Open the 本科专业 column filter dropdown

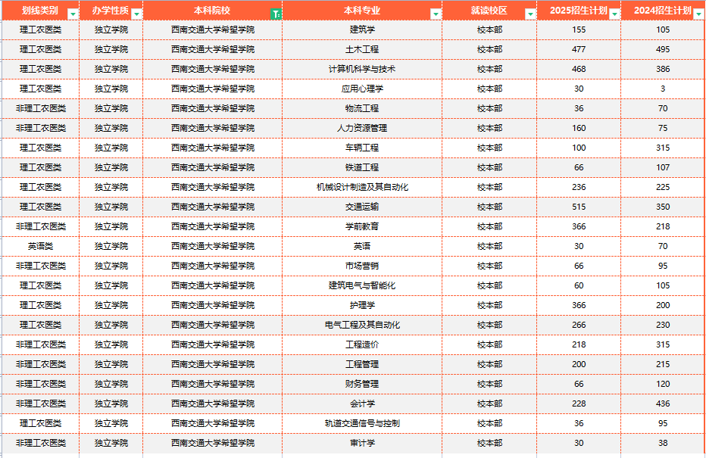[436, 14]
